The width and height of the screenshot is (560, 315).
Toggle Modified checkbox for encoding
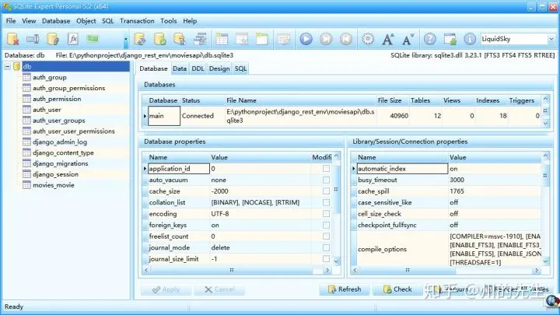326,214
